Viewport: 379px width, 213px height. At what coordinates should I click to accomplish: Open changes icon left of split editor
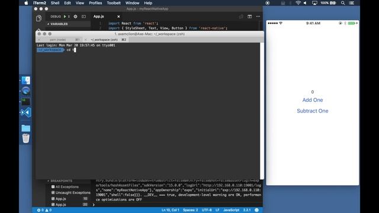(x=241, y=17)
